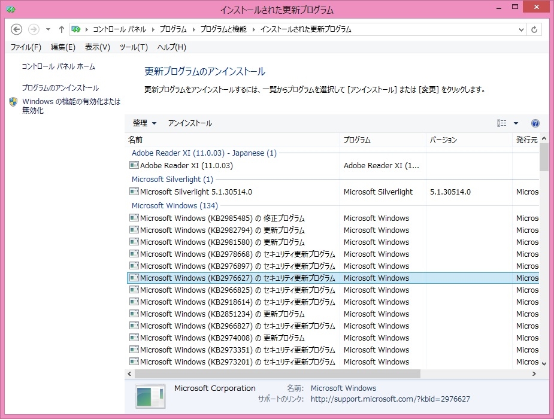Click the icon of KB2982794 update
Image resolution: width=554 pixels, height=419 pixels.
click(134, 230)
